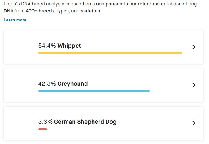Click the 42.3% percentage value
Image resolution: width=209 pixels, height=144 pixels.
pos(47,84)
